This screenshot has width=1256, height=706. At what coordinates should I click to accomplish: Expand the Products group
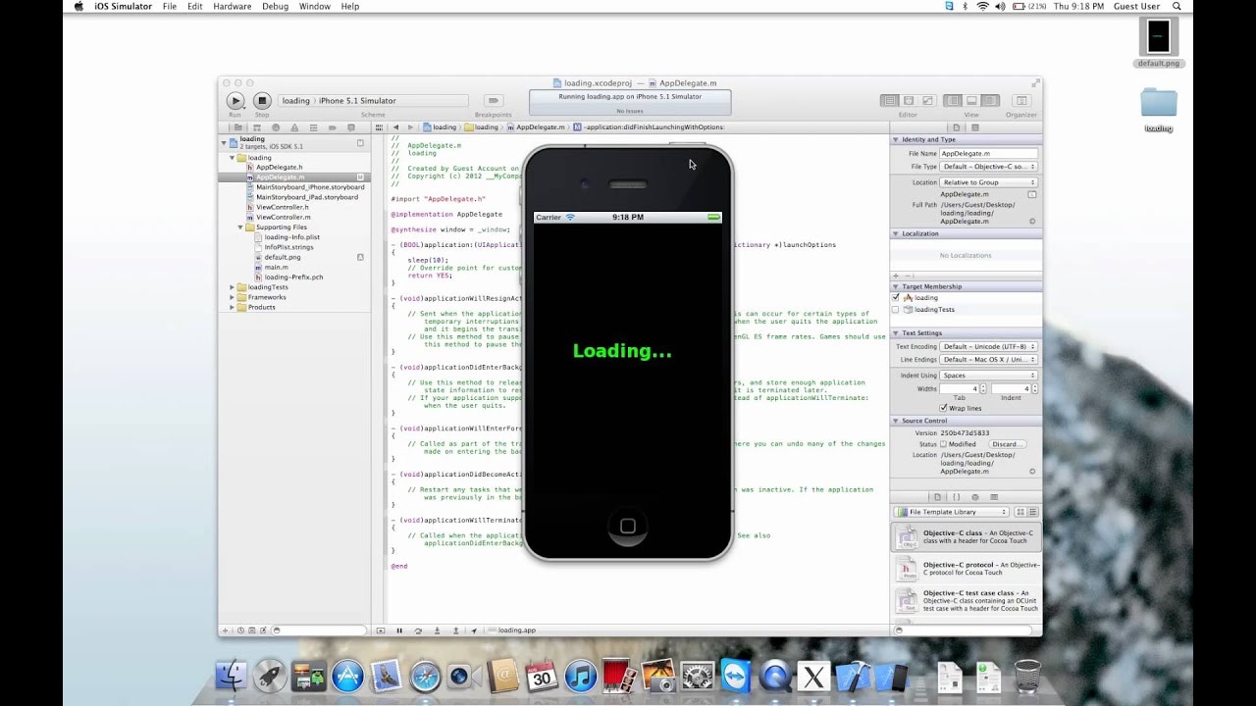[233, 307]
